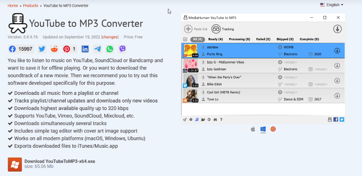Screen dimensions: 362x176
Task: Click the MediaHuman logo in bottom bar
Action: [x=330, y=120]
